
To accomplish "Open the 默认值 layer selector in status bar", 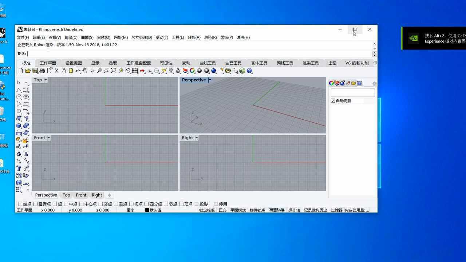I will pyautogui.click(x=155, y=210).
